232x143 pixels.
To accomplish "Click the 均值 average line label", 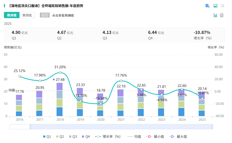I will click(12, 90).
